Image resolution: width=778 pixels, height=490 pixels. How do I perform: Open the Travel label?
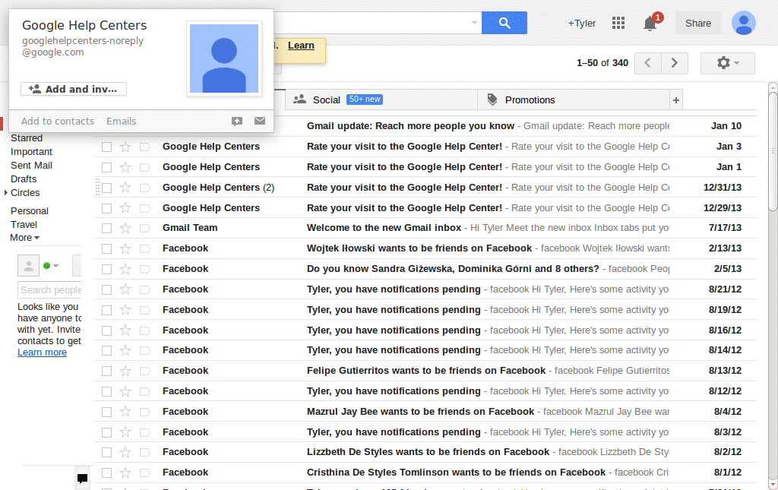click(24, 225)
